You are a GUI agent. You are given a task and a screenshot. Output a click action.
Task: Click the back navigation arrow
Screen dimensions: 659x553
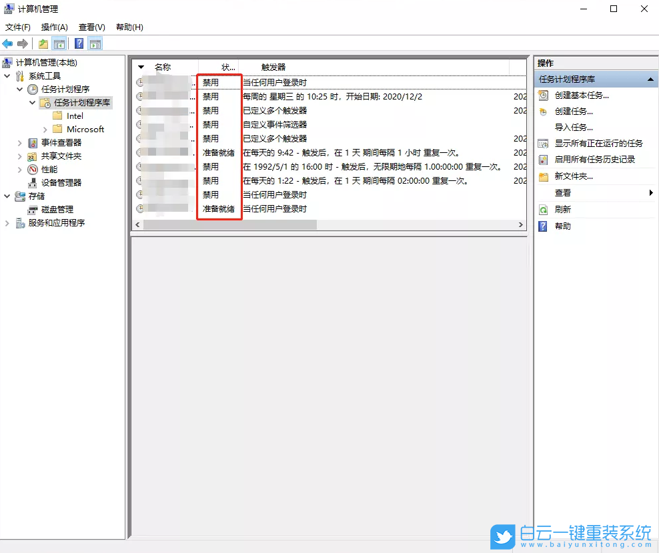(x=7, y=43)
